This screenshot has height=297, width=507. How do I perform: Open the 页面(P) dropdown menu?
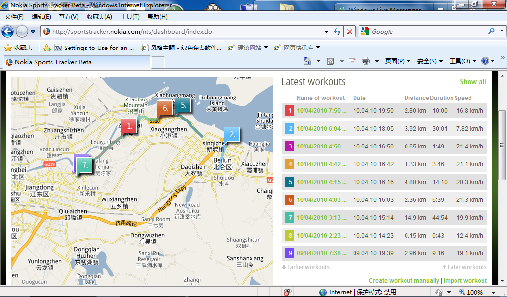pos(398,61)
